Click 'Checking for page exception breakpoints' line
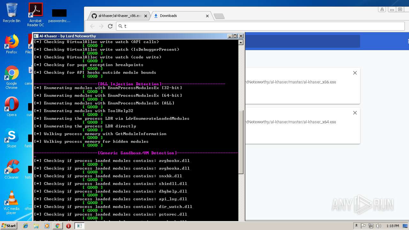This screenshot has width=409, height=230. pyautogui.click(x=89, y=65)
